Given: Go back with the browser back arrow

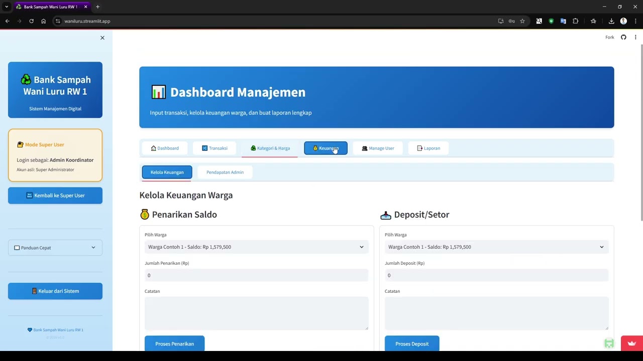Looking at the screenshot, I should tap(7, 21).
